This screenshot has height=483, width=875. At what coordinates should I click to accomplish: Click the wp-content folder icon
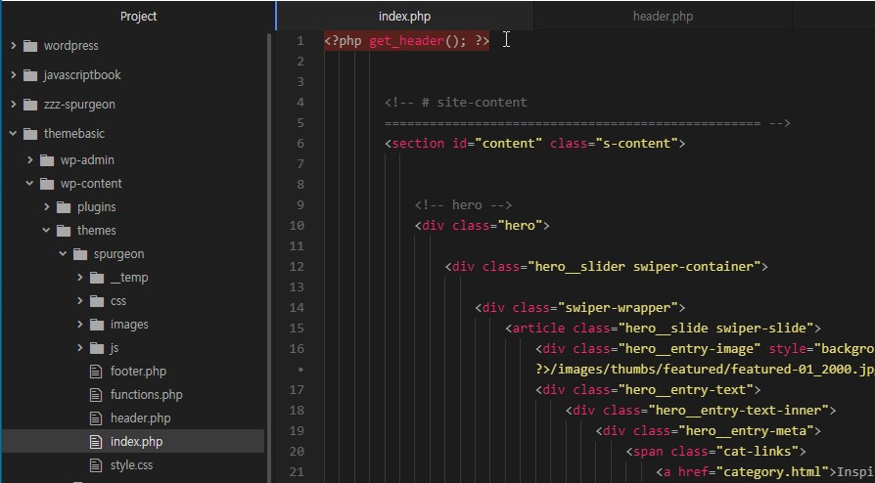[x=47, y=184]
